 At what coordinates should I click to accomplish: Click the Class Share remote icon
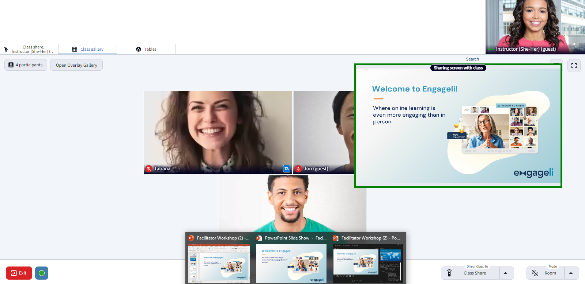click(x=449, y=273)
